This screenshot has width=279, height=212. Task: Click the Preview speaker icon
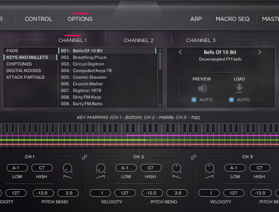(x=202, y=89)
